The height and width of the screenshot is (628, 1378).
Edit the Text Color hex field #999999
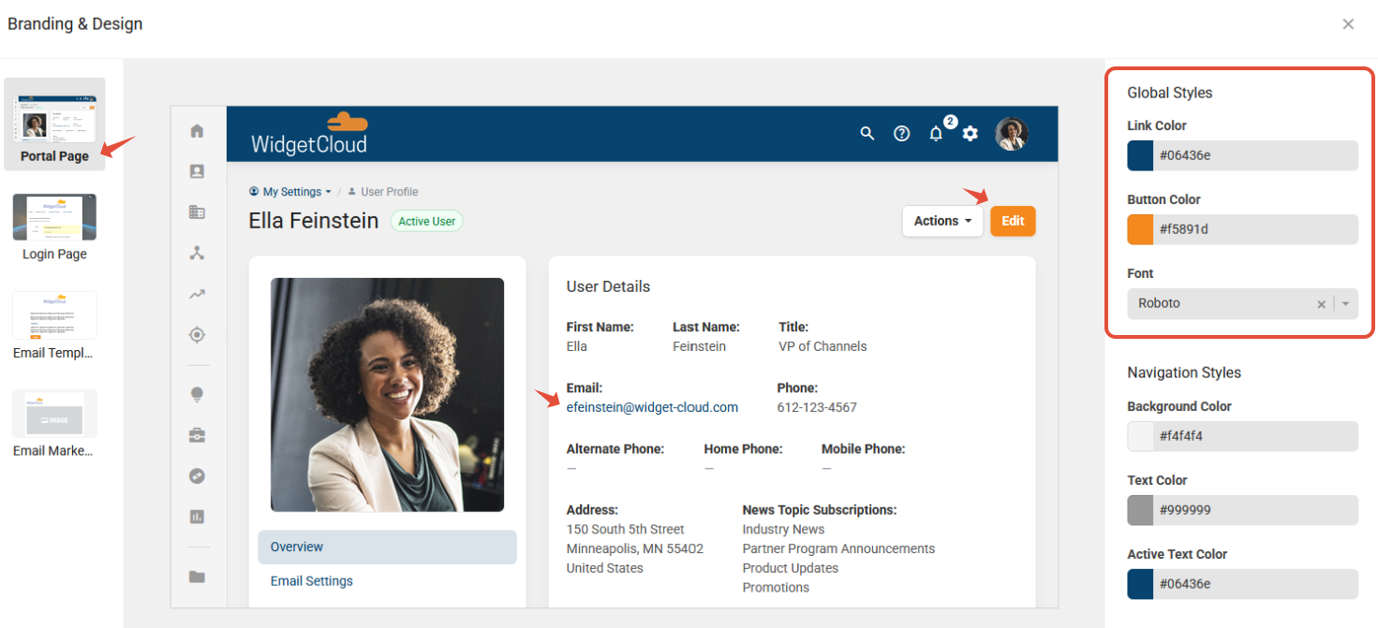click(1255, 510)
